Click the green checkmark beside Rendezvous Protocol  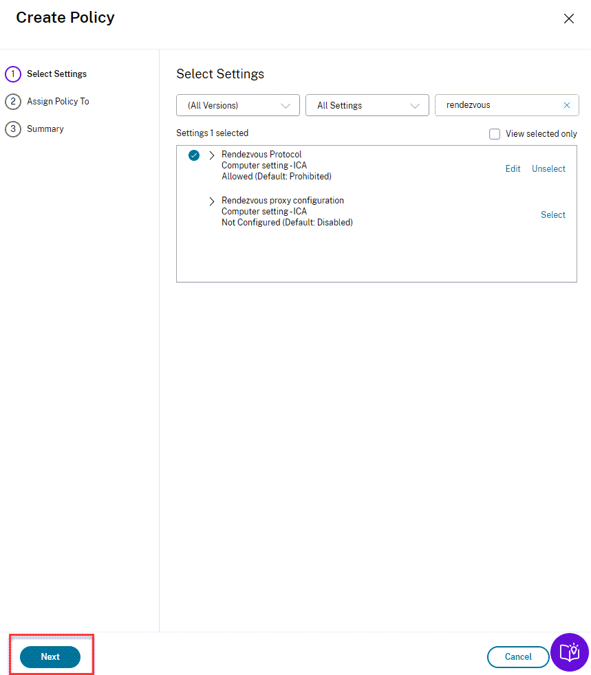pyautogui.click(x=194, y=155)
